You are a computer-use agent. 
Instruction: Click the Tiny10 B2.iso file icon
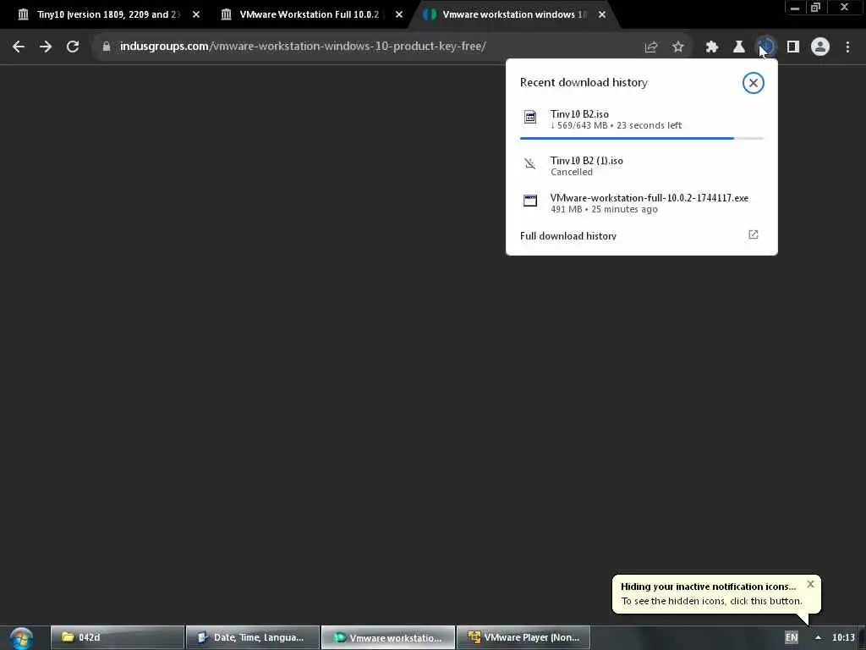tap(530, 117)
